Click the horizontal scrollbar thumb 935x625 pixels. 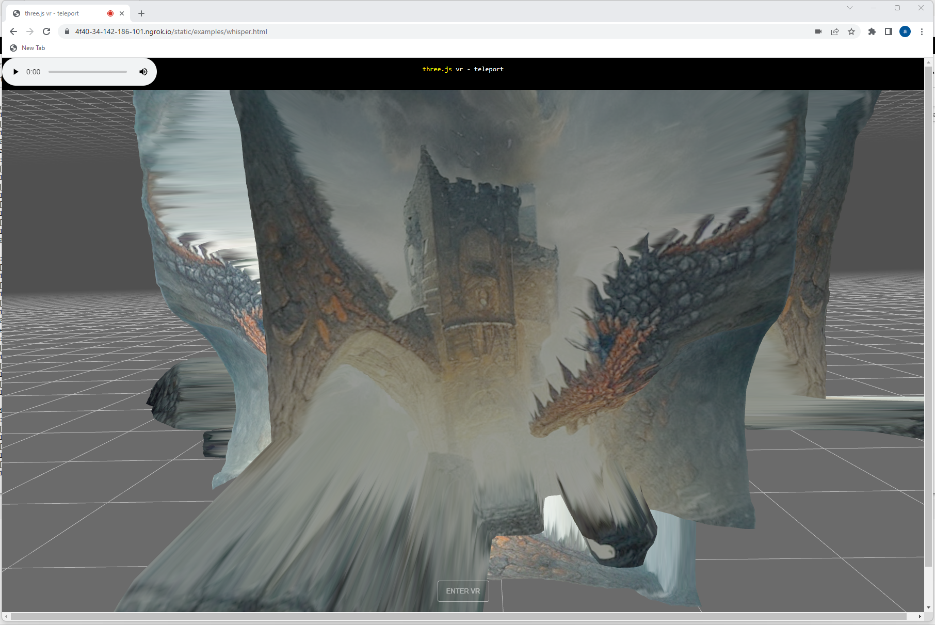pyautogui.click(x=459, y=617)
